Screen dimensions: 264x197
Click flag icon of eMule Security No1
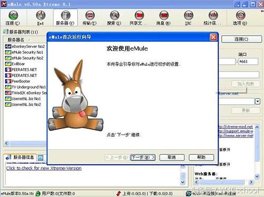[x=8, y=52]
